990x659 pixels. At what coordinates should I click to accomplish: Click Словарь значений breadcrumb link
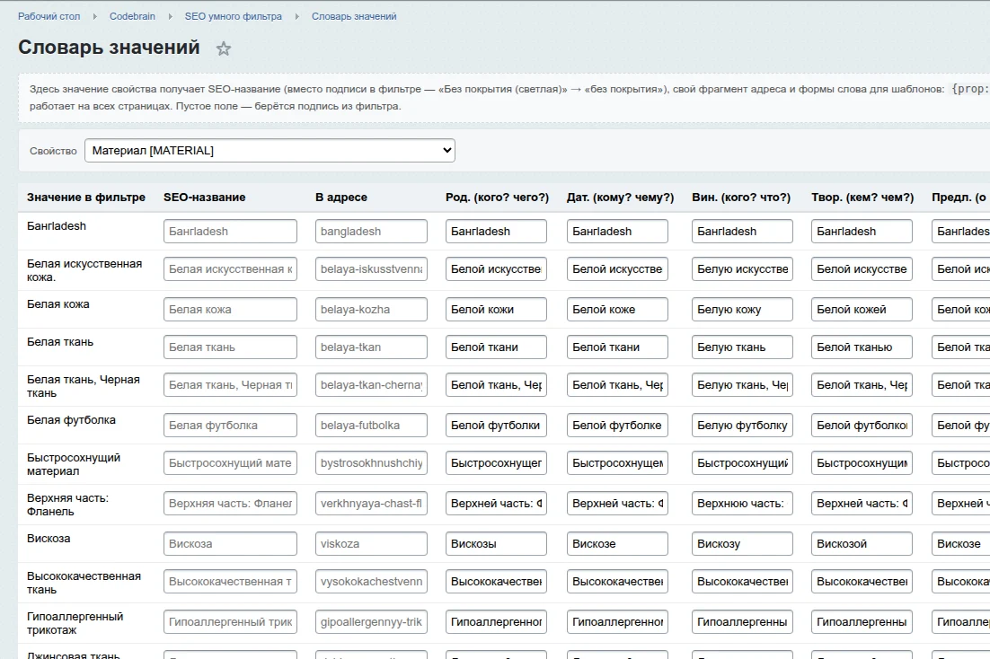[x=354, y=16]
